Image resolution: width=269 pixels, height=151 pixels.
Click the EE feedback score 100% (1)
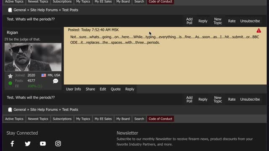(x=35, y=86)
